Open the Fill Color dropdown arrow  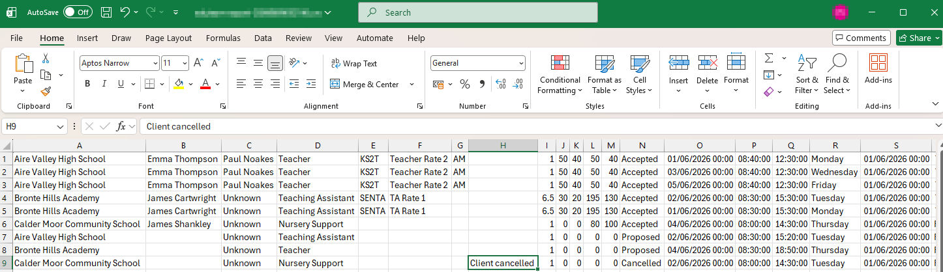click(190, 84)
